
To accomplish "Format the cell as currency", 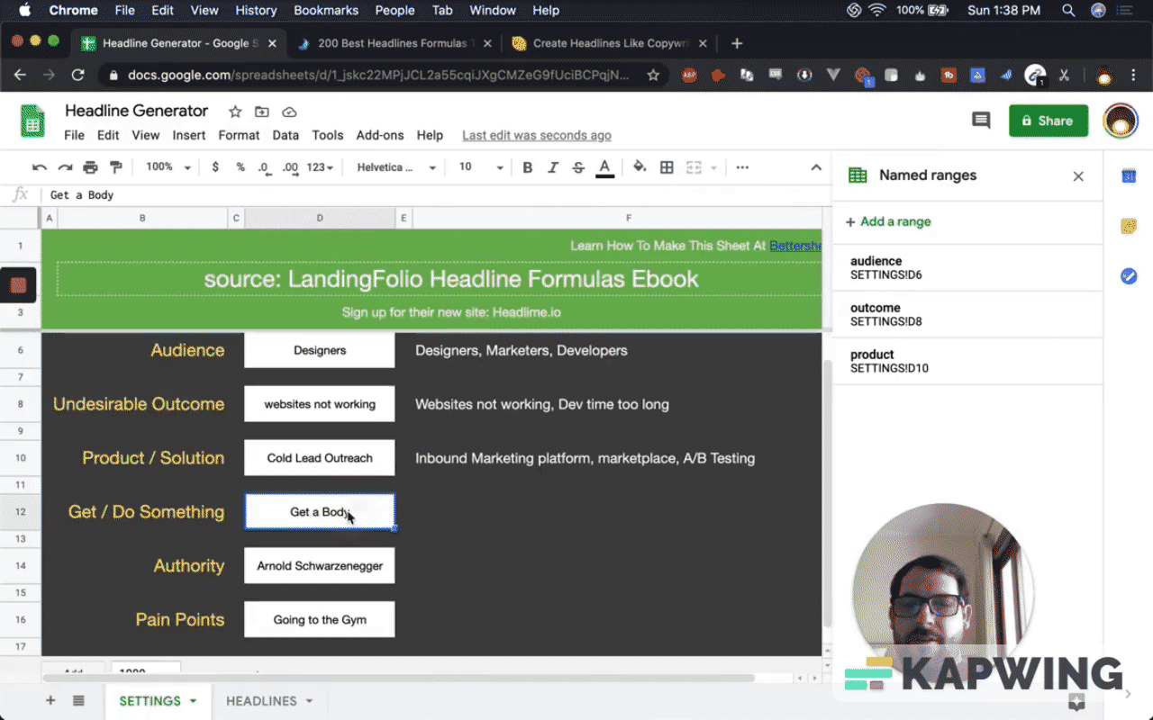I will (x=215, y=167).
